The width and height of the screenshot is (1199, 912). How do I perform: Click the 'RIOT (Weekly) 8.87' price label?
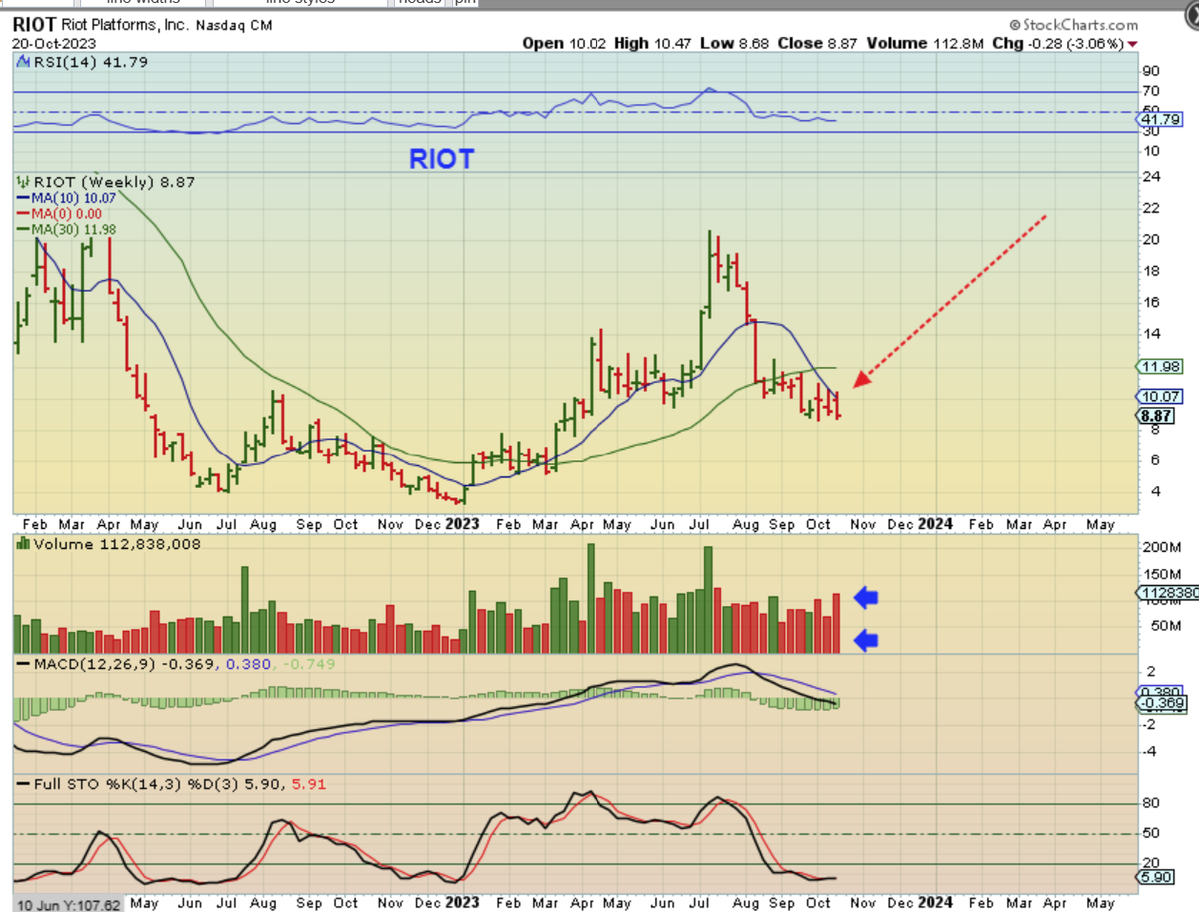point(114,181)
